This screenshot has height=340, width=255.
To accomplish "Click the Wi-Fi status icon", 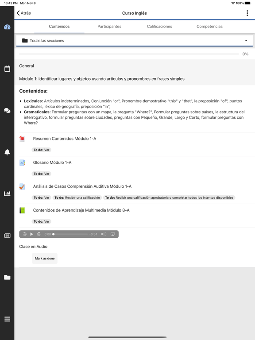I will pos(233,3).
